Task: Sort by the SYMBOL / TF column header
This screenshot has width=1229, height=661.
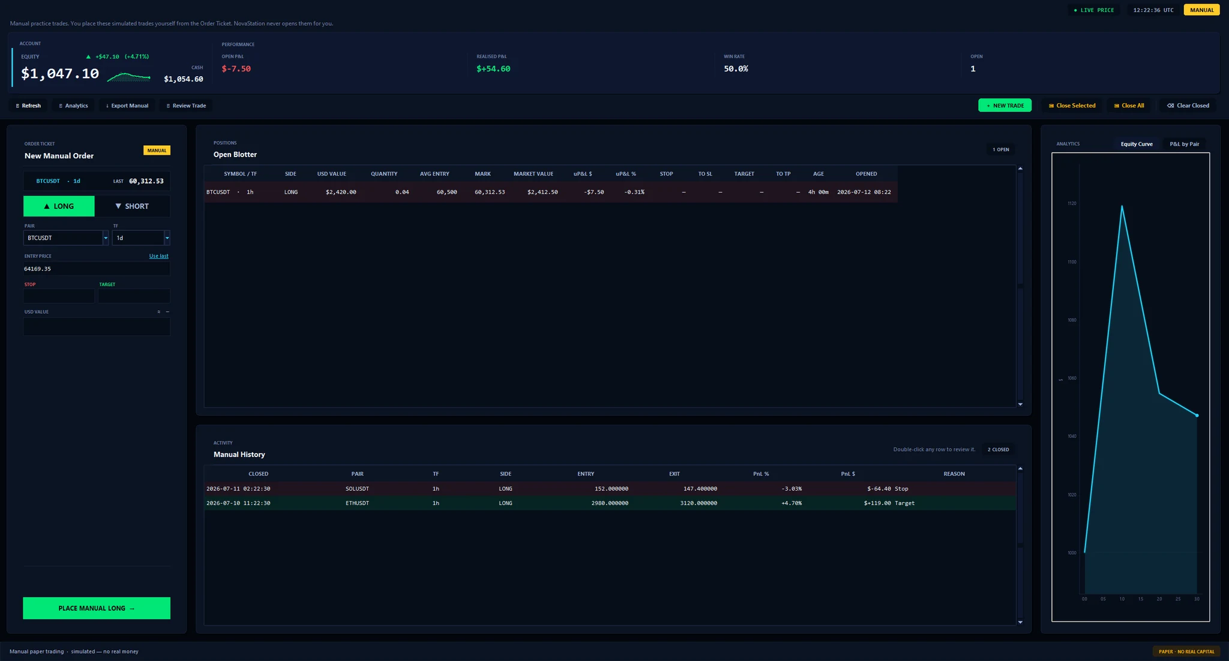Action: click(x=240, y=174)
